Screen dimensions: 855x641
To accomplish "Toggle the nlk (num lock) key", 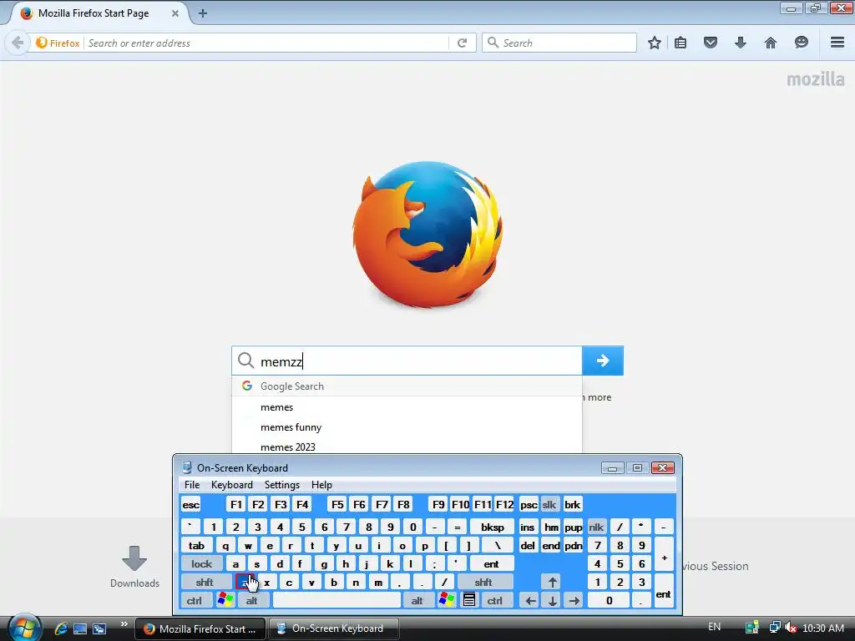I will coord(596,527).
